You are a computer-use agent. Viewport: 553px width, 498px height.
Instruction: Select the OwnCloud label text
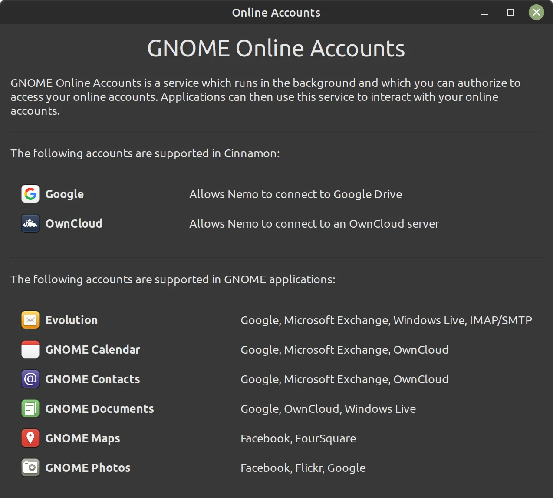[74, 223]
